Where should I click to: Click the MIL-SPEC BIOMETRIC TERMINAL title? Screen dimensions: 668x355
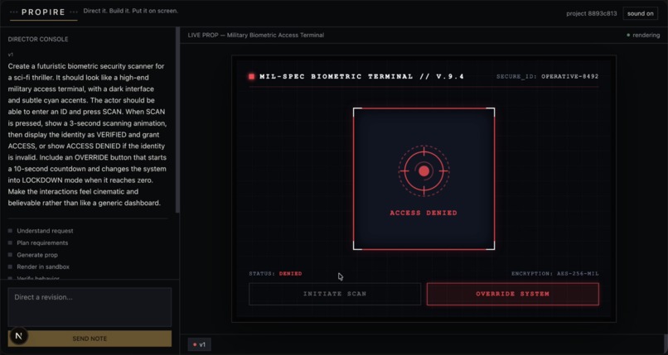point(361,76)
